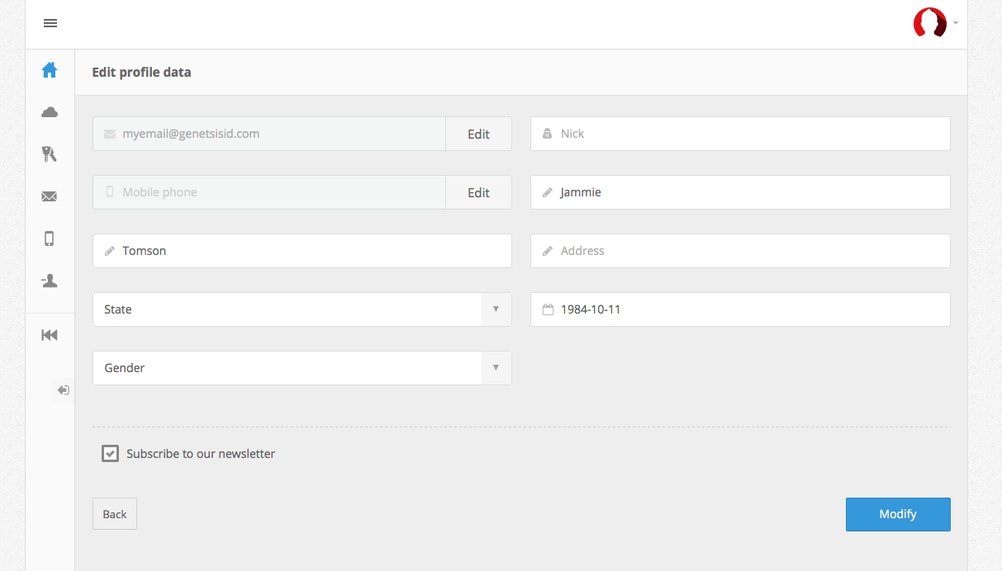The width and height of the screenshot is (1002, 571).
Task: Open the cloud section in the sidebar
Action: pyautogui.click(x=50, y=112)
